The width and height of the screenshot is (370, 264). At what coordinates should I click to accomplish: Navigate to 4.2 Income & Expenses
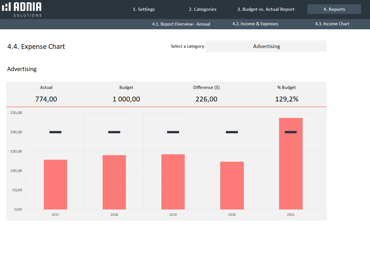pos(255,24)
